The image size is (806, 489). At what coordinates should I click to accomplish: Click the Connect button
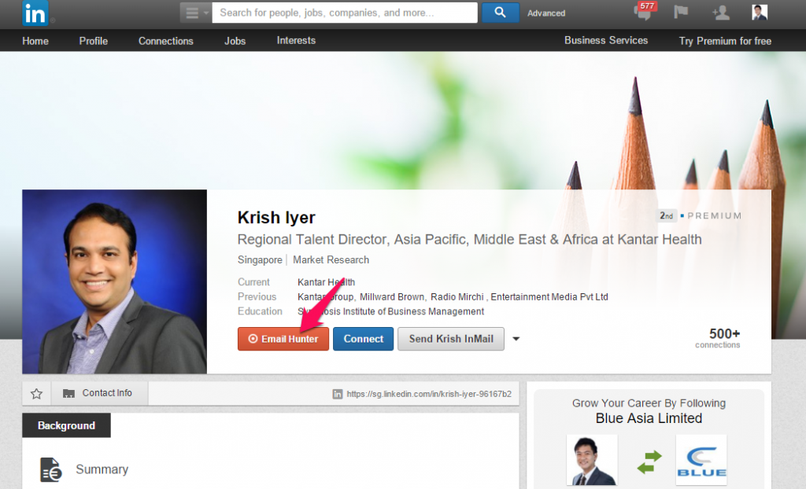click(363, 339)
